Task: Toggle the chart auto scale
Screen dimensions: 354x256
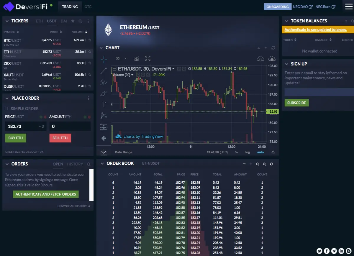Action: 260,152
